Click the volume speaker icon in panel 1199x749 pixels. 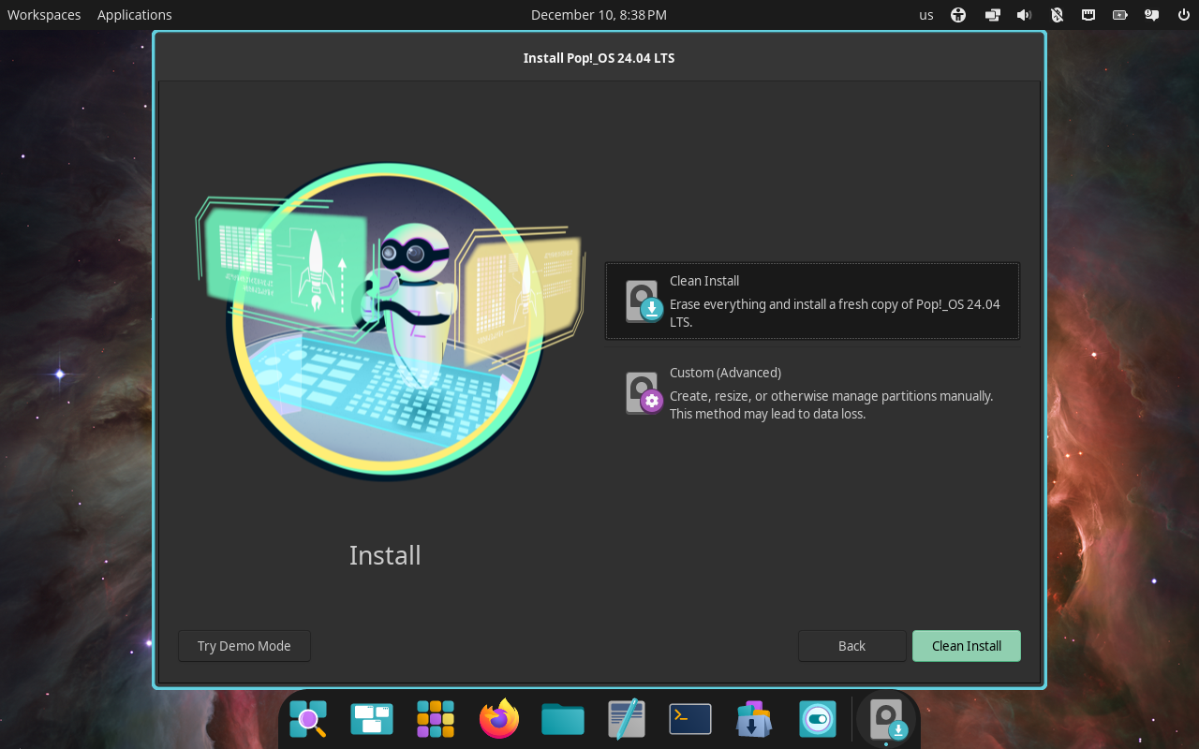click(x=1023, y=14)
